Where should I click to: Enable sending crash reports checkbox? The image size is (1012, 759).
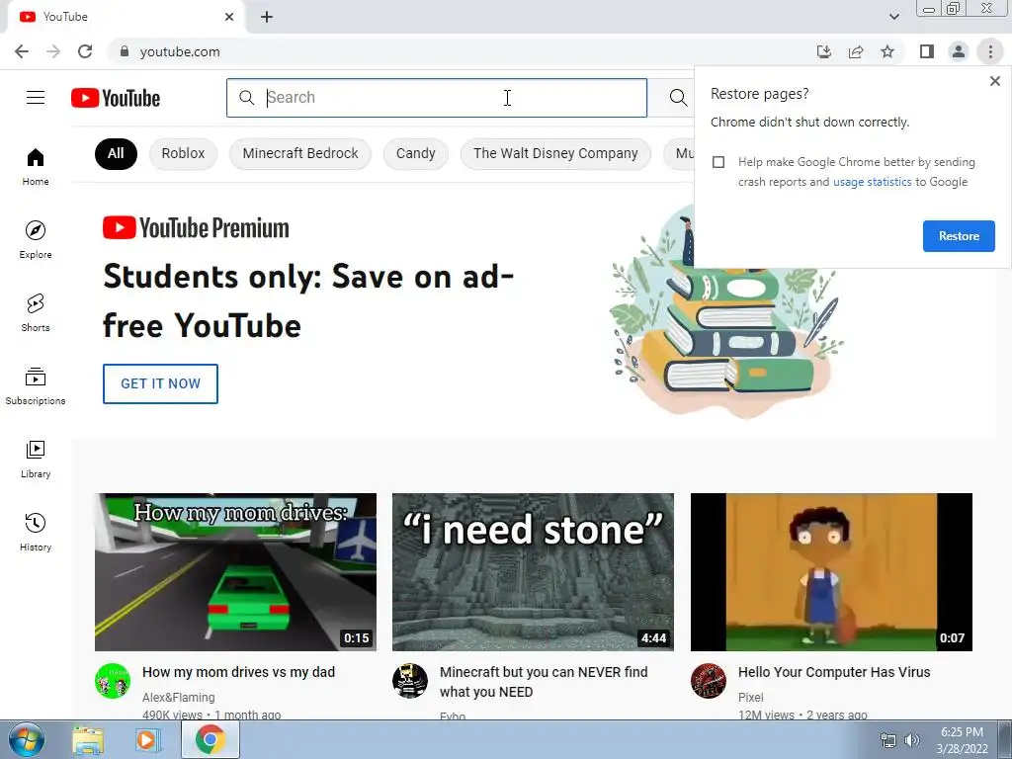pyautogui.click(x=718, y=162)
